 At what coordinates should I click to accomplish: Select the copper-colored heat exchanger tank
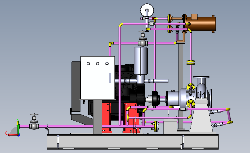pyautogui.click(x=201, y=24)
